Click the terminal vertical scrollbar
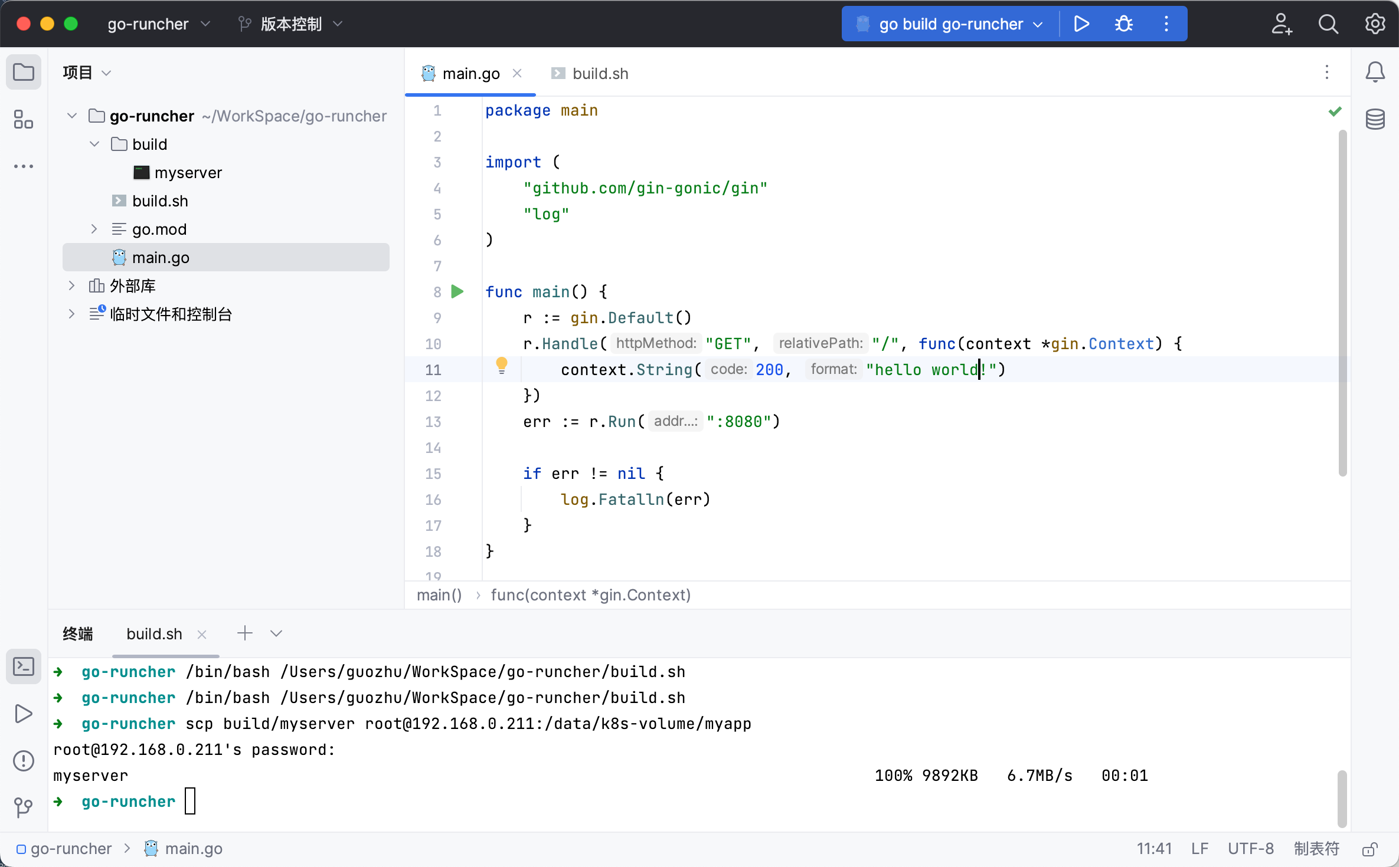 [1342, 799]
